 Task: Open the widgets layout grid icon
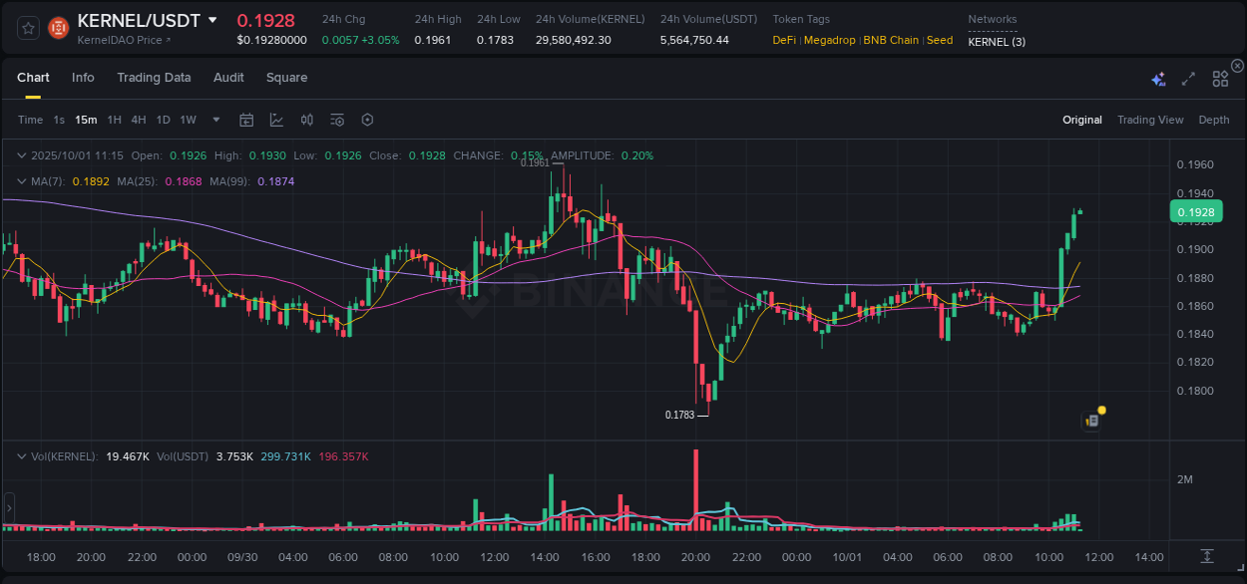(1219, 78)
